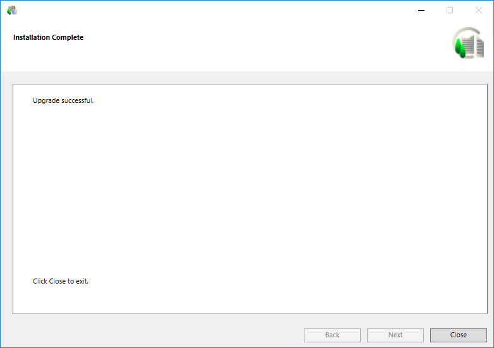The image size is (494, 348).
Task: Click the word 'exit' in the instruction
Action: coord(81,281)
